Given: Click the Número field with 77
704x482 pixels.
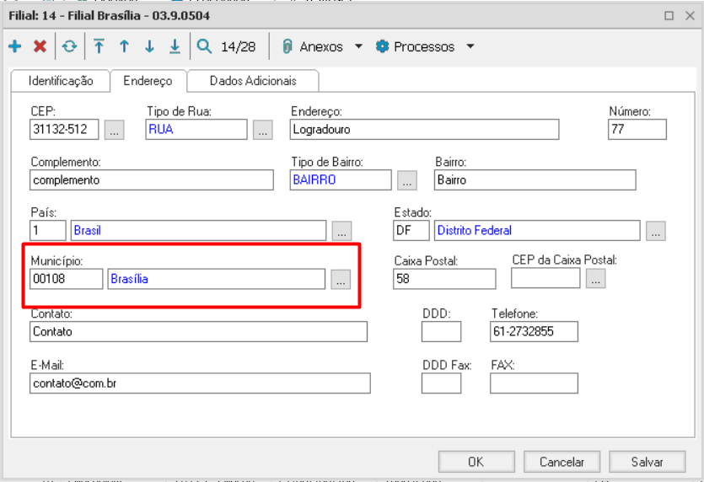Looking at the screenshot, I should point(637,130).
